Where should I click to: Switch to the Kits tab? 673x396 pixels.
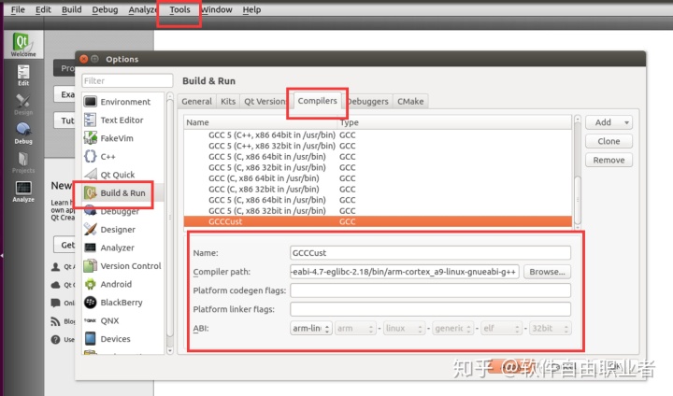pyautogui.click(x=228, y=101)
